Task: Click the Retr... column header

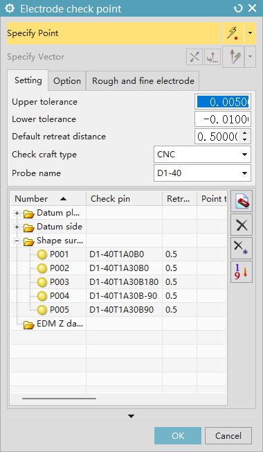Action: tap(179, 198)
